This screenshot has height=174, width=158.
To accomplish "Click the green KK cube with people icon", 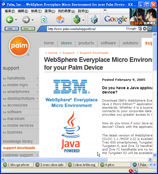I will coord(77,19).
